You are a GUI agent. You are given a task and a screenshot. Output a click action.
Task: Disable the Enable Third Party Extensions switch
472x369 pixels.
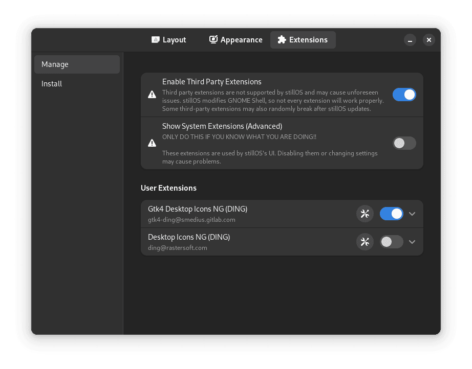pyautogui.click(x=404, y=95)
